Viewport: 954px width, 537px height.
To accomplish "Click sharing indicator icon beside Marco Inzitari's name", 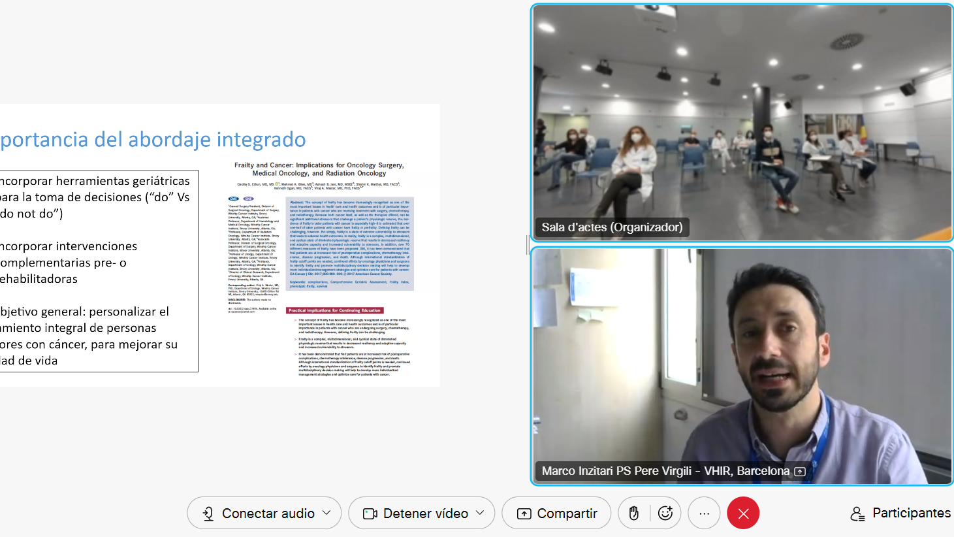I will pos(800,472).
